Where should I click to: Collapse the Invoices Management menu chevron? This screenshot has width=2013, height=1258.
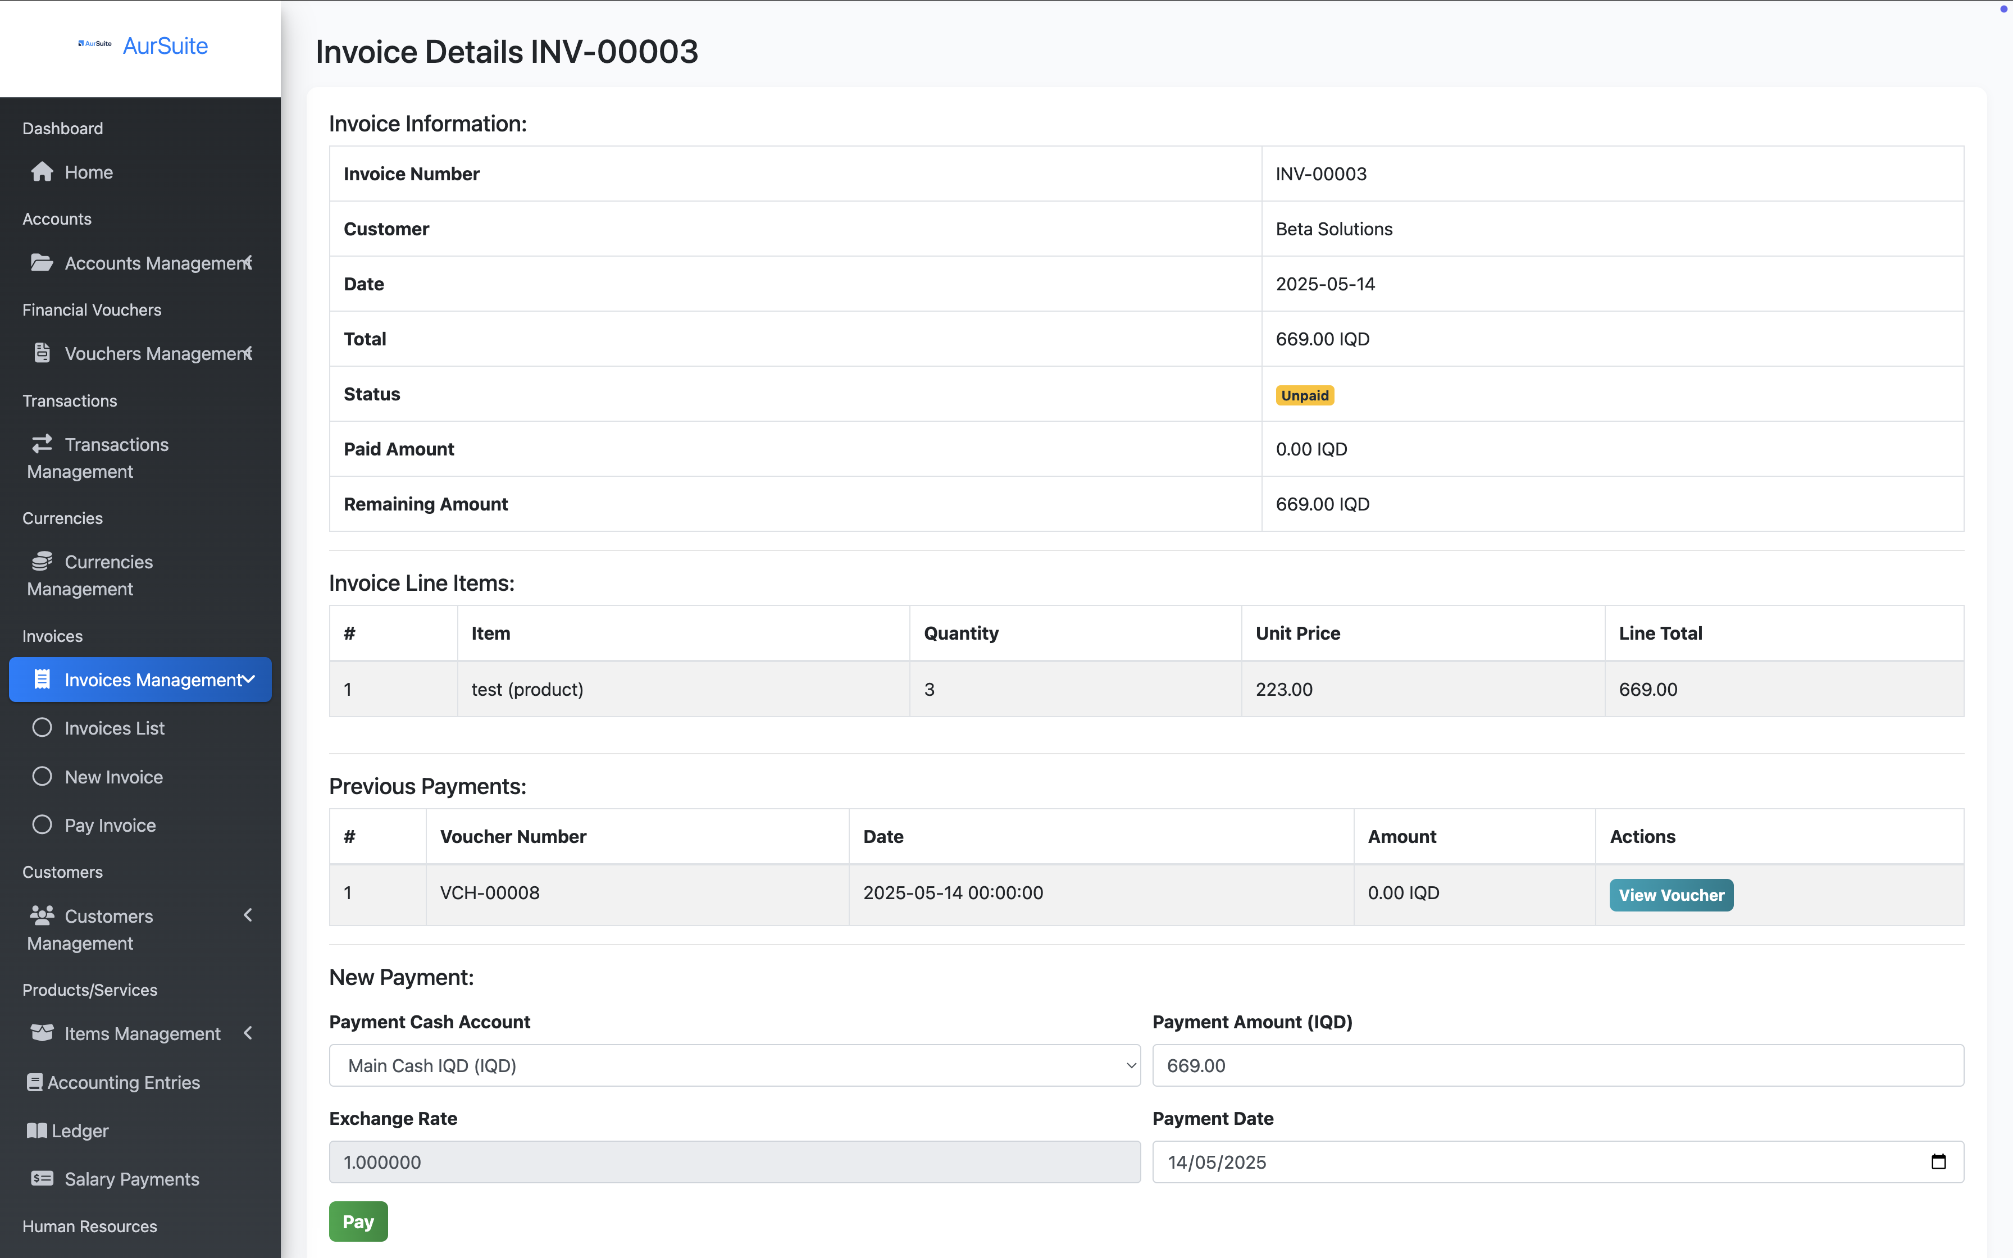pos(248,680)
